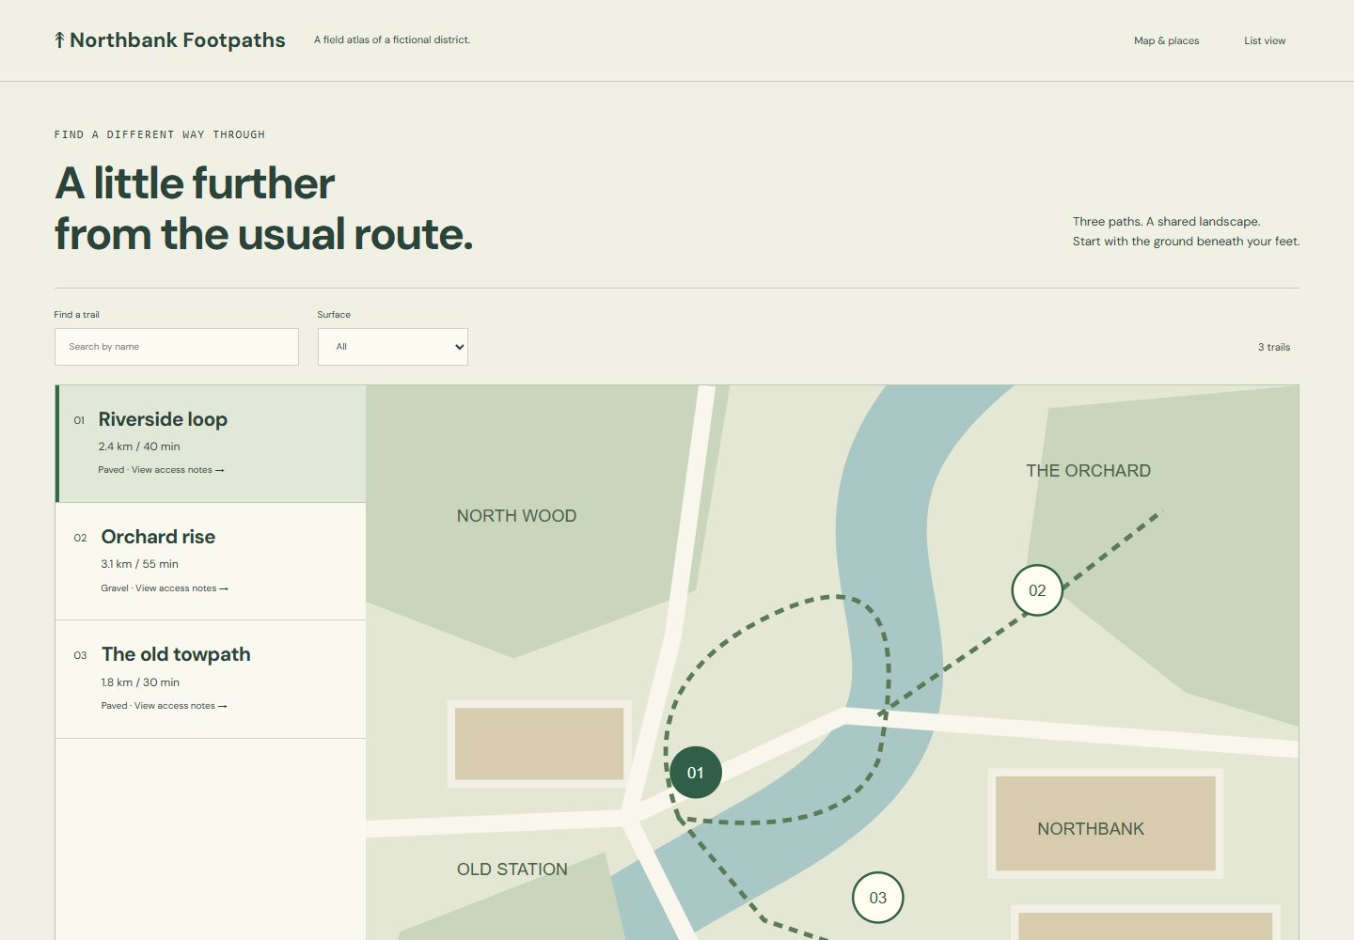1354x940 pixels.
Task: Open the Northbank Footpaths home link
Action: click(x=170, y=39)
